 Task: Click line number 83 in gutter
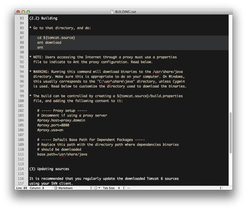pos(22,18)
